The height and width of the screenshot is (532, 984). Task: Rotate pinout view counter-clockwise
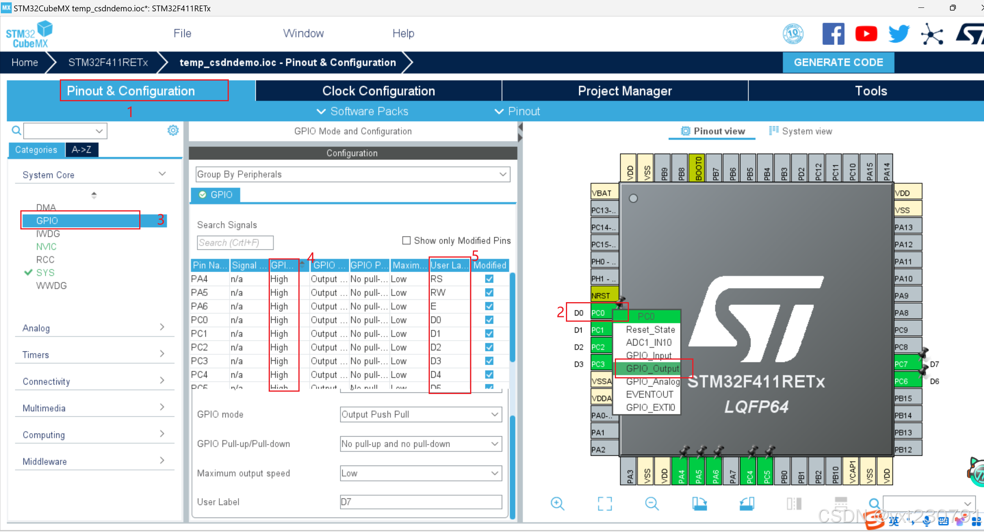747,503
